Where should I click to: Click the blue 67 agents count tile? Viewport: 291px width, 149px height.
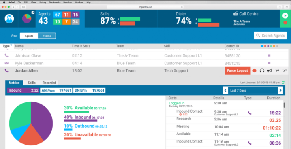click(x=57, y=15)
